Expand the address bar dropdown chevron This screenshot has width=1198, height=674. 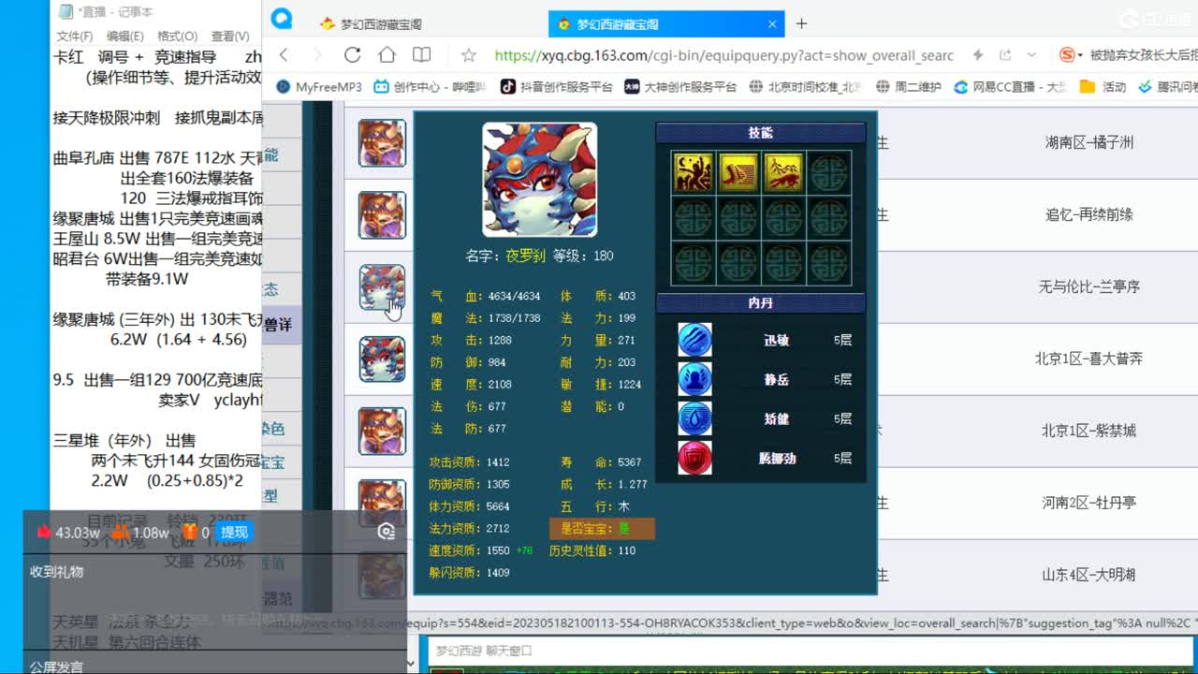1031,55
